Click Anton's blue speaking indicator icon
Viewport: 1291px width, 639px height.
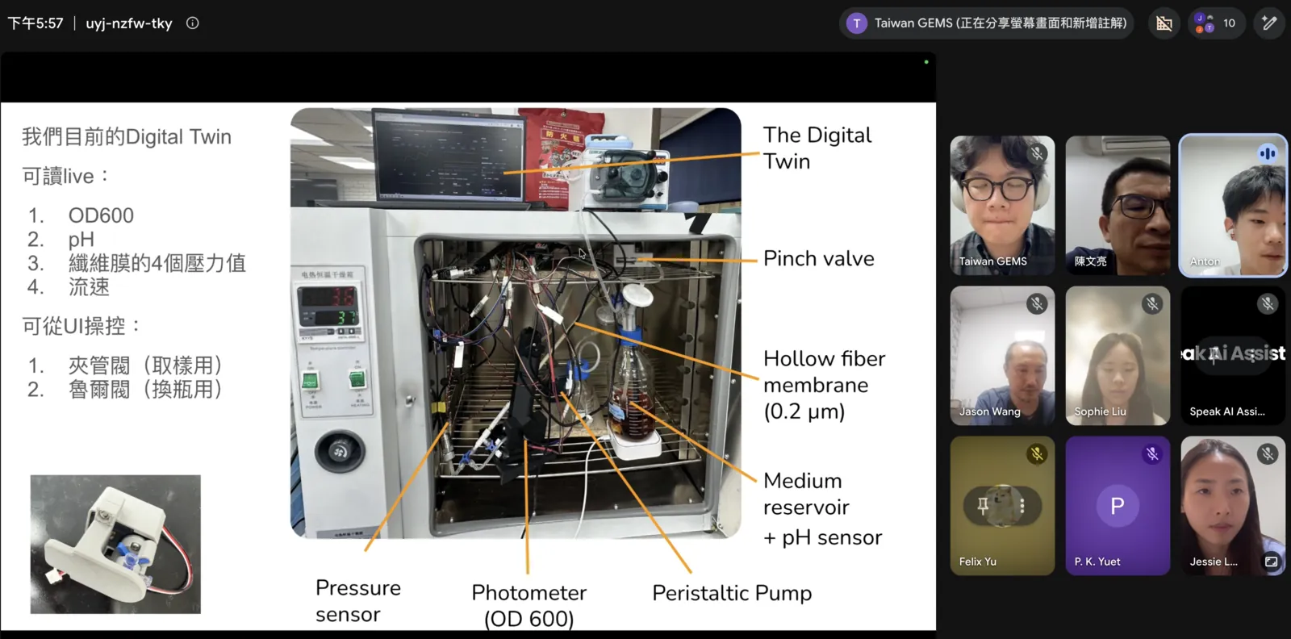tap(1268, 153)
